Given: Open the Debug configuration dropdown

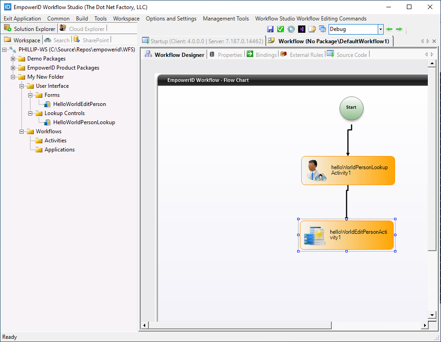Looking at the screenshot, I should click(x=380, y=29).
